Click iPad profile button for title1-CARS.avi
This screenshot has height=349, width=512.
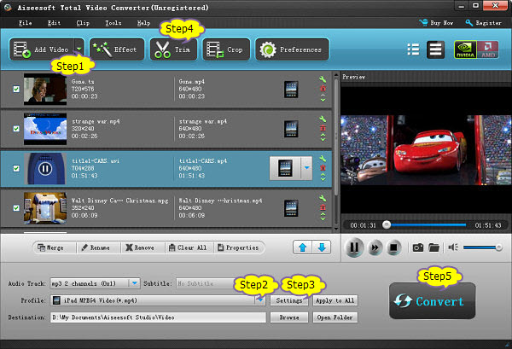tap(285, 168)
